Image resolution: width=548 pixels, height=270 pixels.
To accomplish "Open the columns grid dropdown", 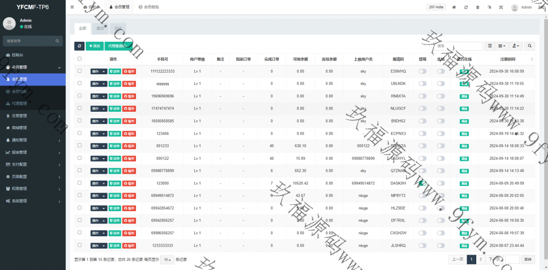I will 503,47.
